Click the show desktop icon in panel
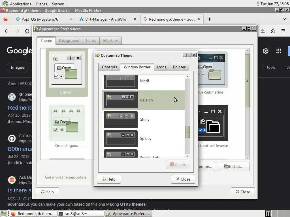This screenshot has width=290, height=217. click(x=3, y=214)
